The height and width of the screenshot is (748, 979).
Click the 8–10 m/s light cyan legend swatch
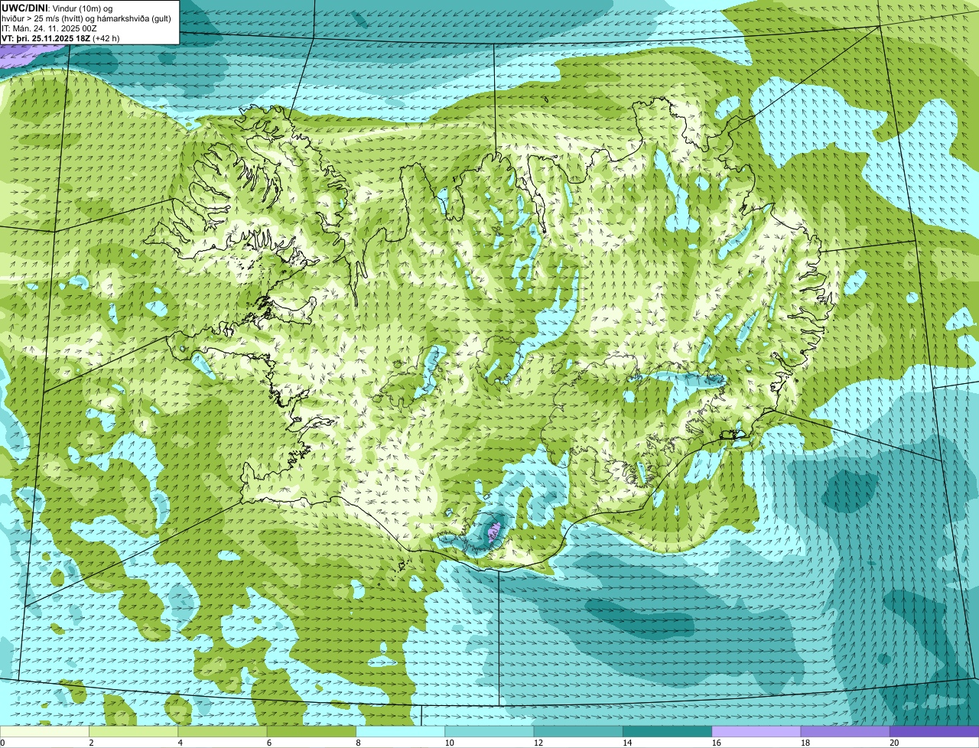coord(401,731)
